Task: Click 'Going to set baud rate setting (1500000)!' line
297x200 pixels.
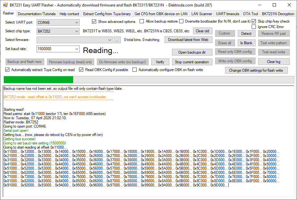Action: tap(35, 143)
